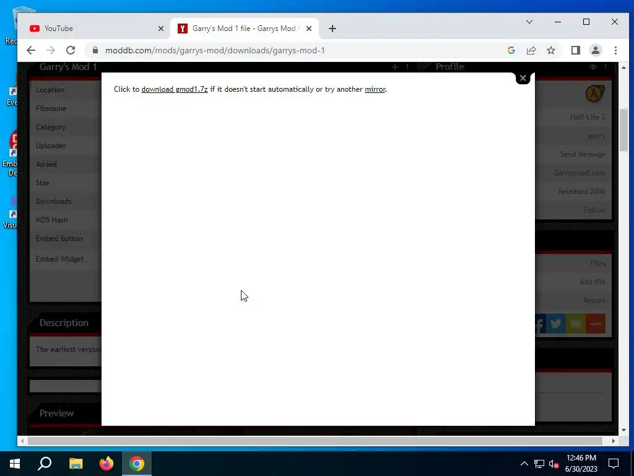
Task: Open Chrome three-dot menu
Action: coord(615,50)
